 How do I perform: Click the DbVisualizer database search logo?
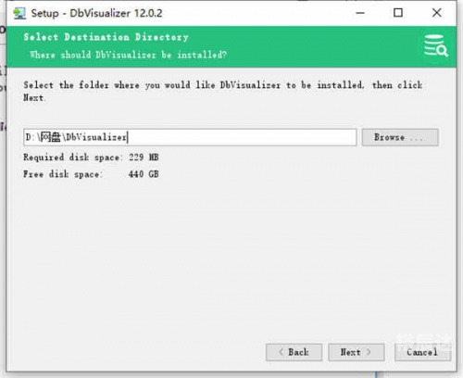(x=435, y=45)
